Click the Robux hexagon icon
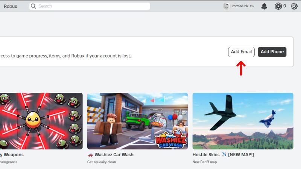This screenshot has width=301, height=169. tap(278, 6)
